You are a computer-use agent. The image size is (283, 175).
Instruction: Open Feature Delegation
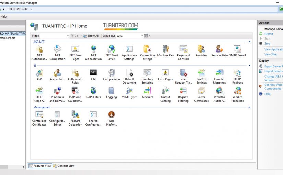(75, 118)
